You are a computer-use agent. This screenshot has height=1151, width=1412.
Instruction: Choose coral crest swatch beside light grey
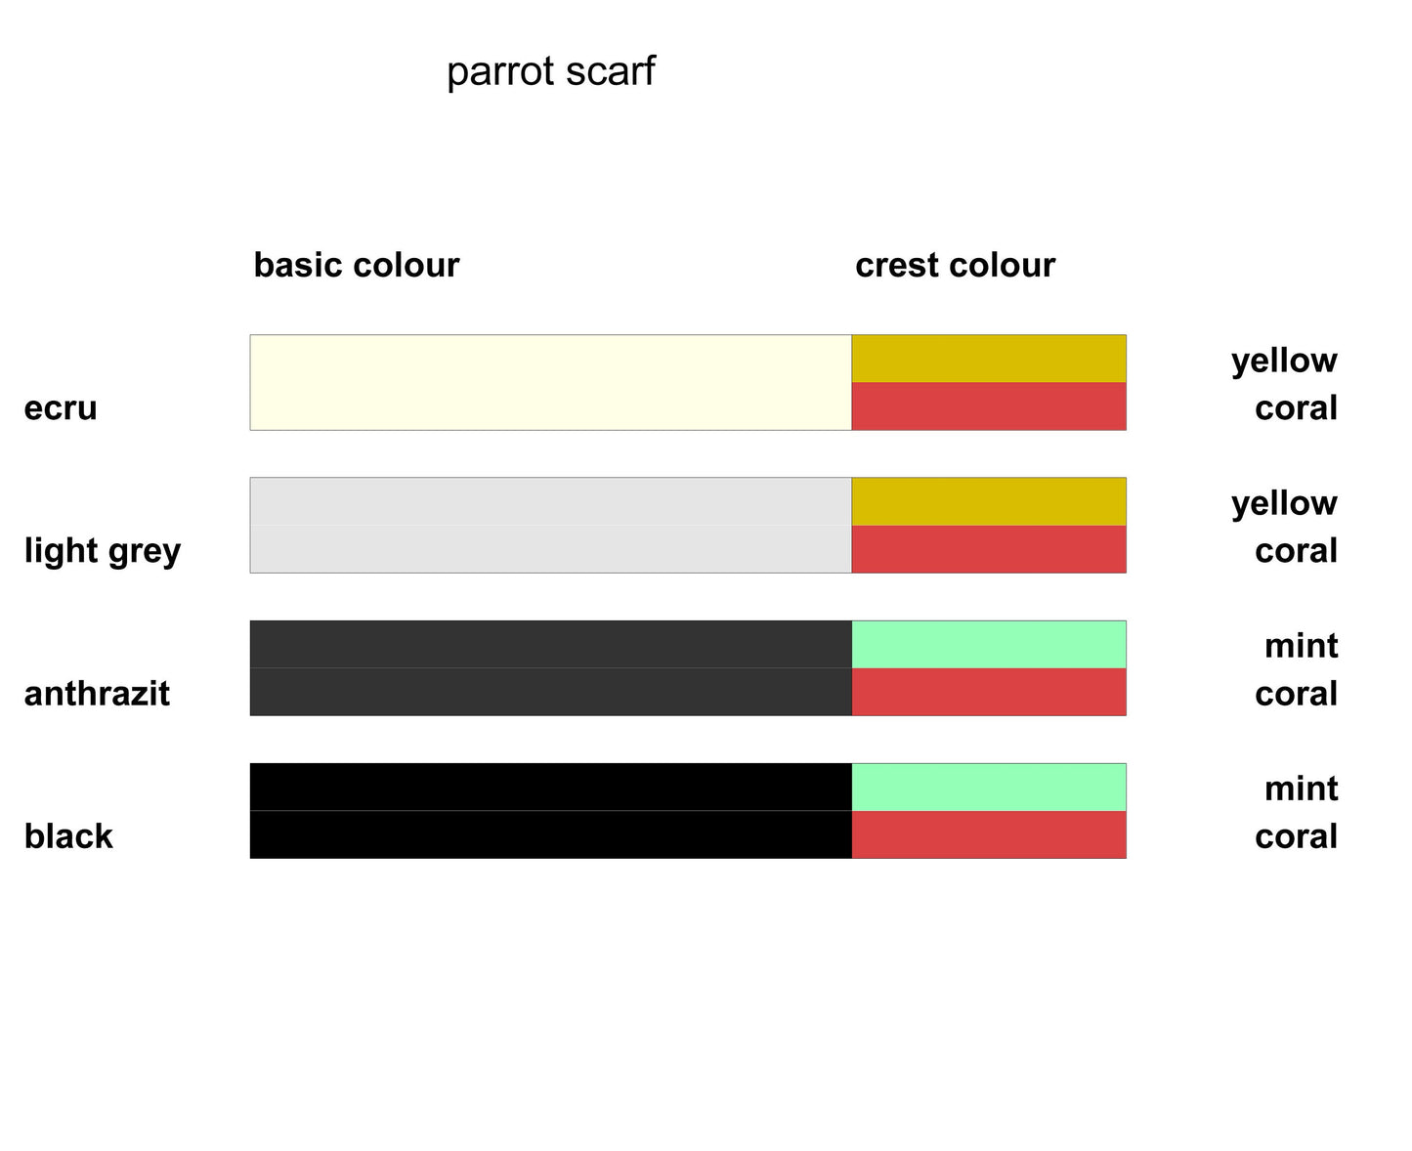click(x=988, y=549)
